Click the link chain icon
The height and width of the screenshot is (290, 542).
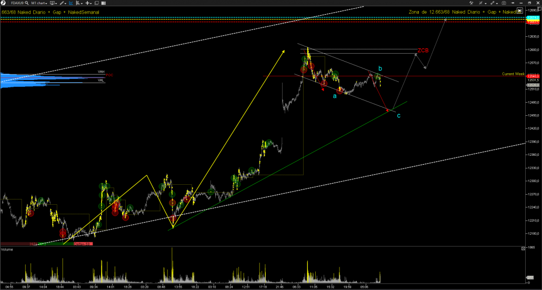pyautogui.click(x=492, y=3)
